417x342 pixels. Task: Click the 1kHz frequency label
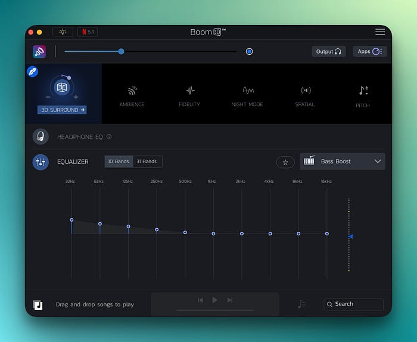tap(211, 181)
